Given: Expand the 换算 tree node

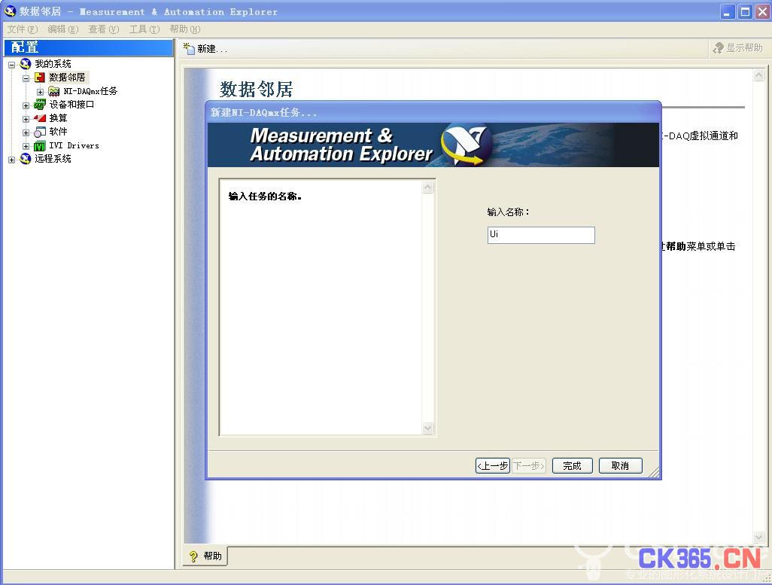Looking at the screenshot, I should point(26,119).
